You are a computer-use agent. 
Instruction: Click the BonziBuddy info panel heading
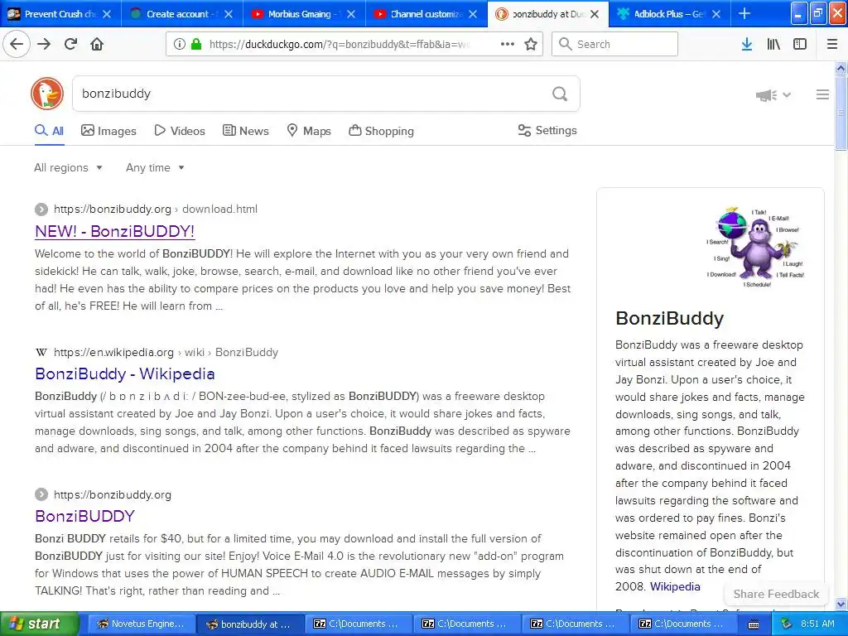pyautogui.click(x=669, y=319)
